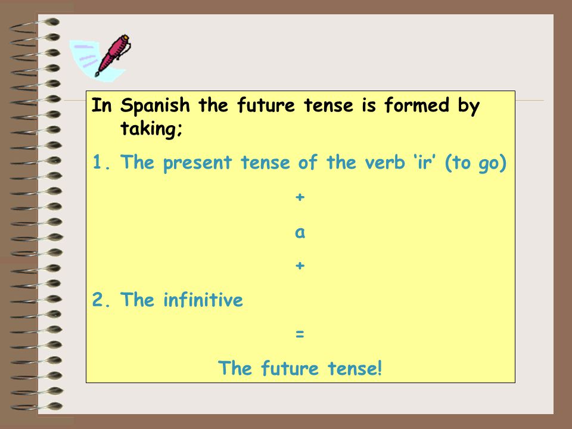
Task: Click the equals sign above 'The future tense!'
Action: [x=300, y=334]
